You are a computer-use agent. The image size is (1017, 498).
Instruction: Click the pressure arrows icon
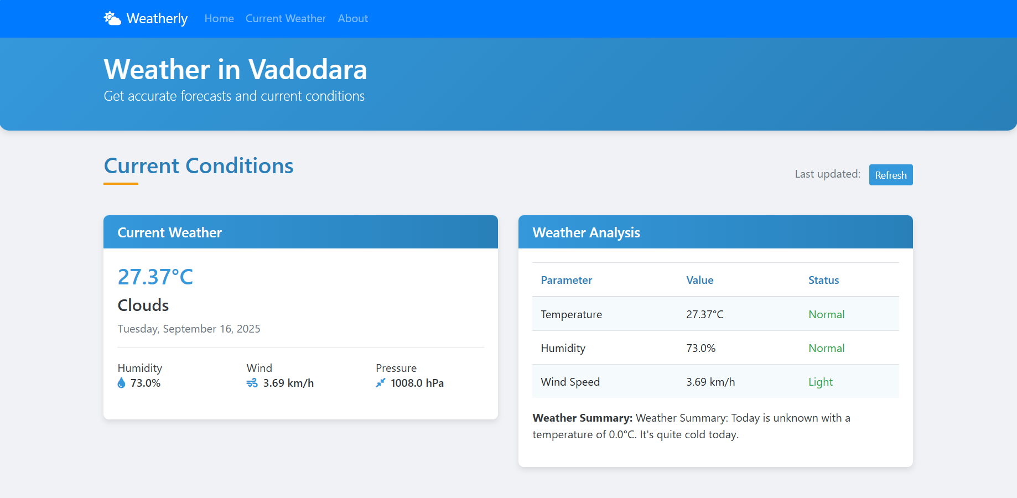coord(381,383)
